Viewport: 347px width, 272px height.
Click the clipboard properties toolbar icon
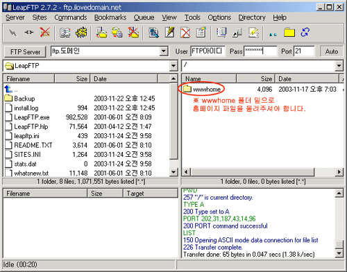click(x=201, y=33)
